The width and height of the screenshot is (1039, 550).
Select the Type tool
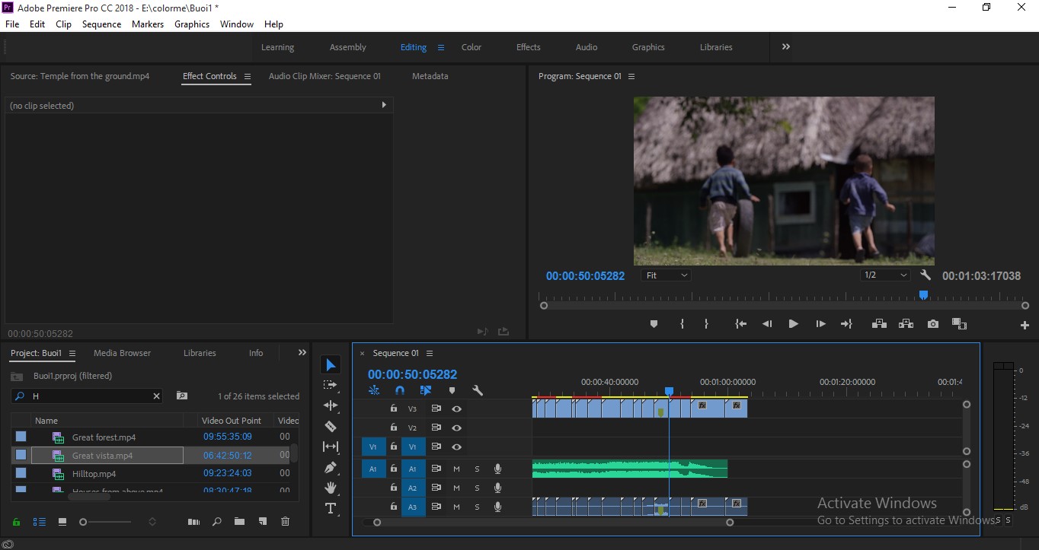[x=331, y=508]
